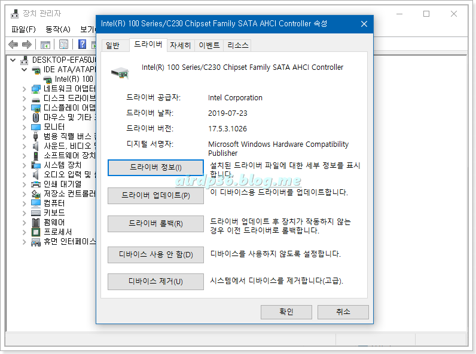Click the show/hide console tree toolbar icon
Screen dimensions: 476x354
(x=45, y=45)
